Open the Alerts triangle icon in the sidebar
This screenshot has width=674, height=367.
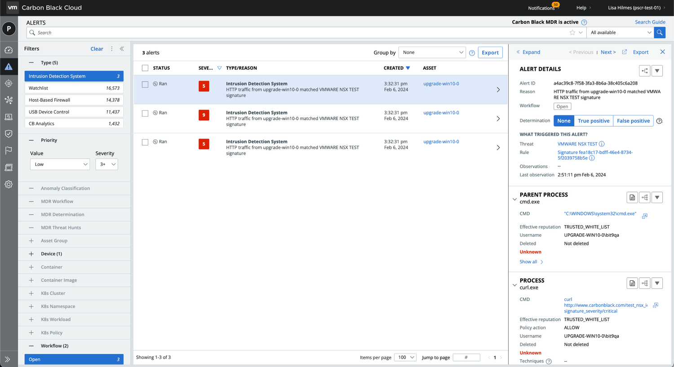tap(9, 67)
